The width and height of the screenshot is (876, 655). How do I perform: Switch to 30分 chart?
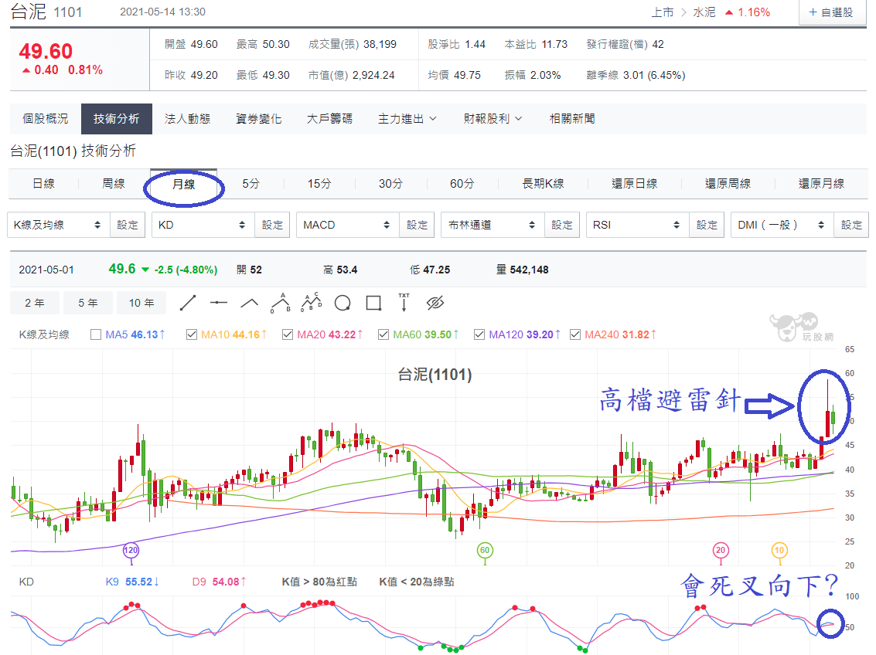point(390,184)
